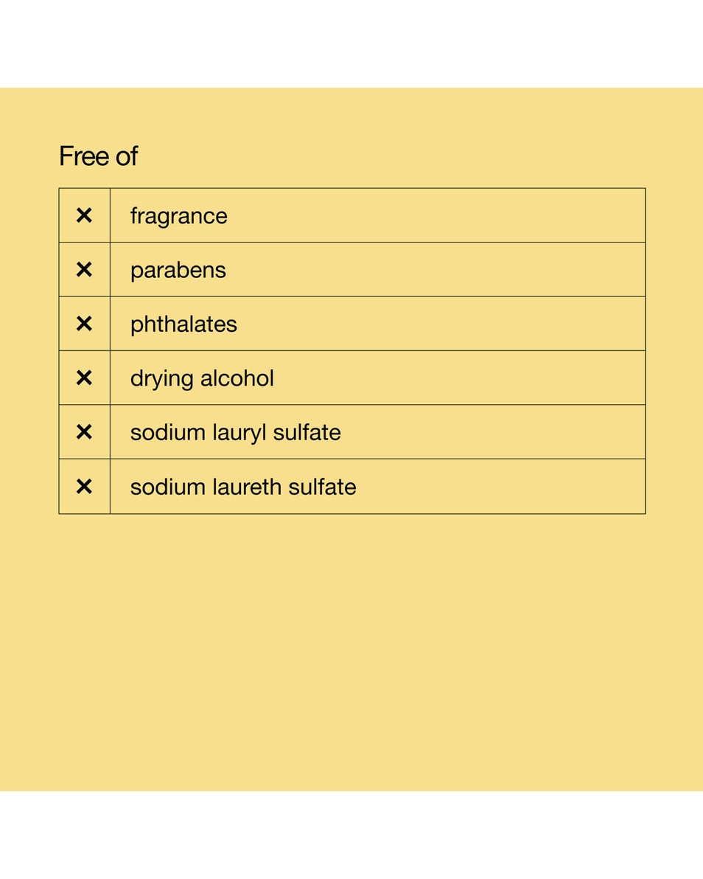Select the X icon in the phthalates row
This screenshot has height=879, width=703.
pyautogui.click(x=84, y=324)
